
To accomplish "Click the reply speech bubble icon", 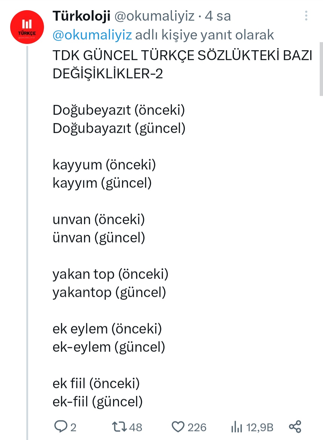I will point(60,427).
